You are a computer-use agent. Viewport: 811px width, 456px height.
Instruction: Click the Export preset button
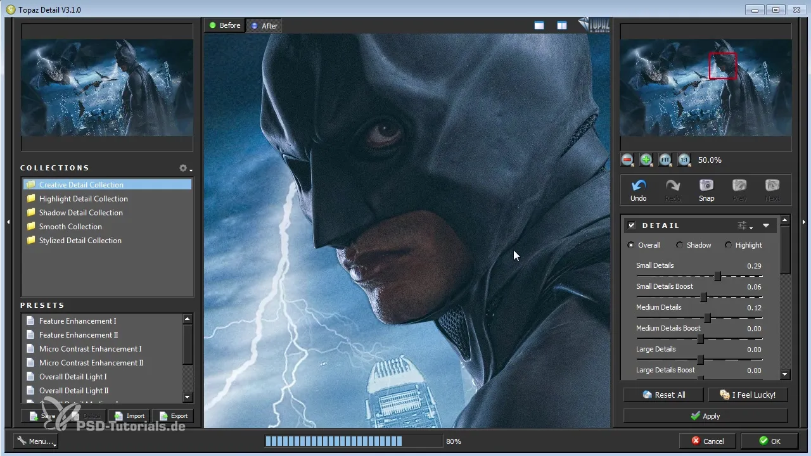click(x=173, y=416)
